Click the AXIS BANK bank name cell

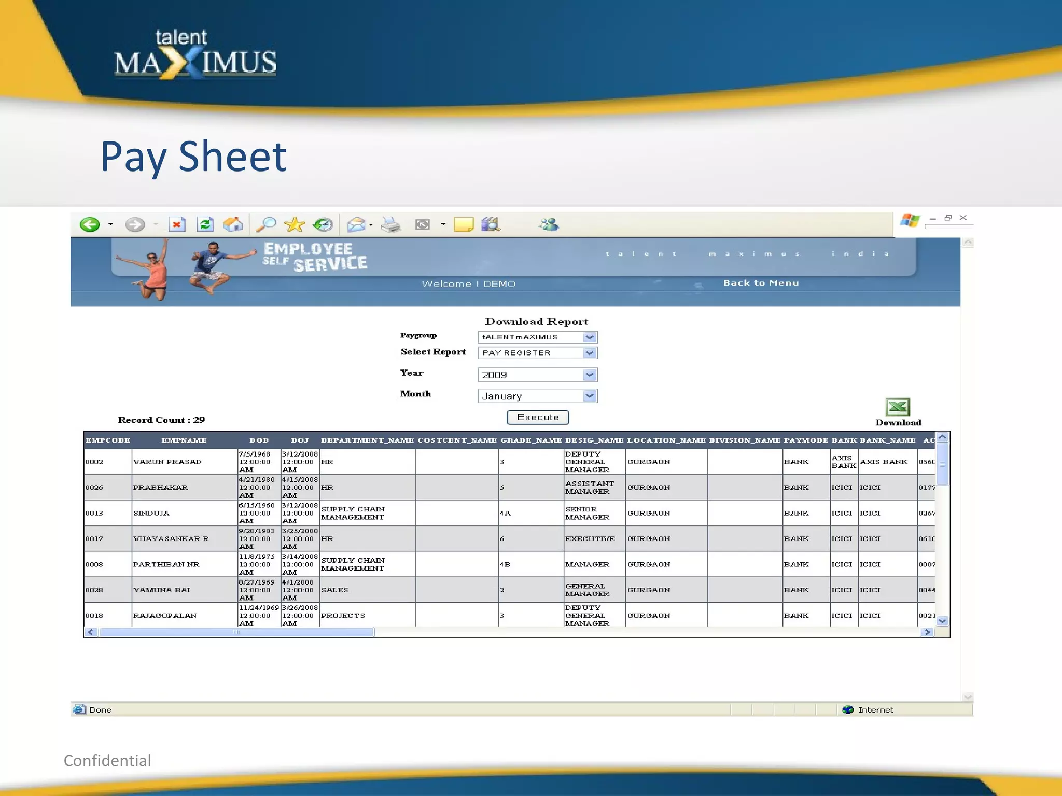tap(887, 462)
